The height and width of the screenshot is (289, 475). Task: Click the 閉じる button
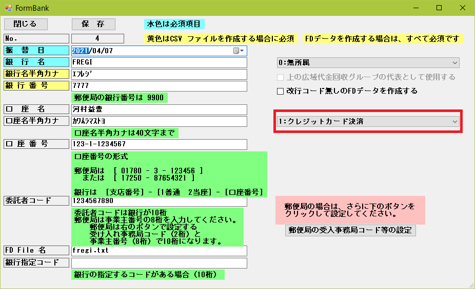click(26, 24)
